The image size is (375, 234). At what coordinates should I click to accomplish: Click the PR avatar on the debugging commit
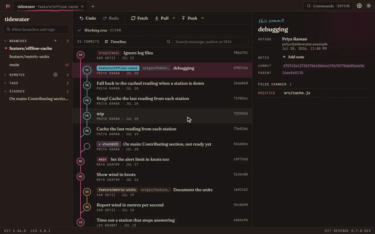87,70
